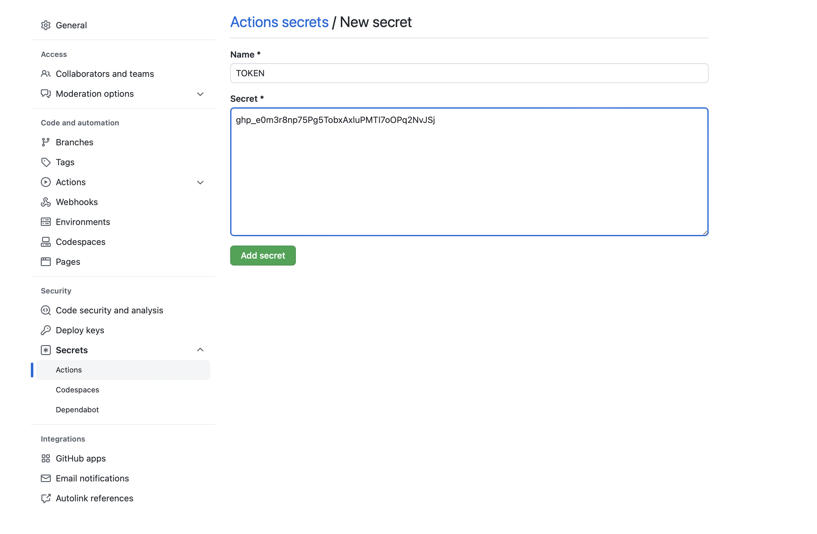Expand the Actions settings chevron
The width and height of the screenshot is (817, 534).
[200, 182]
